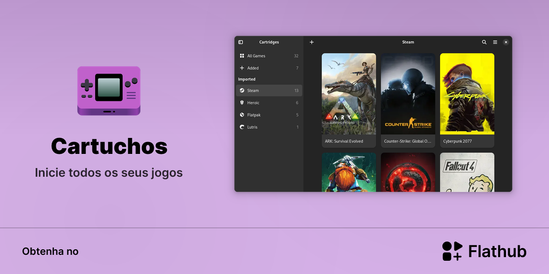Select the Added category
549x274 pixels.
click(x=269, y=68)
